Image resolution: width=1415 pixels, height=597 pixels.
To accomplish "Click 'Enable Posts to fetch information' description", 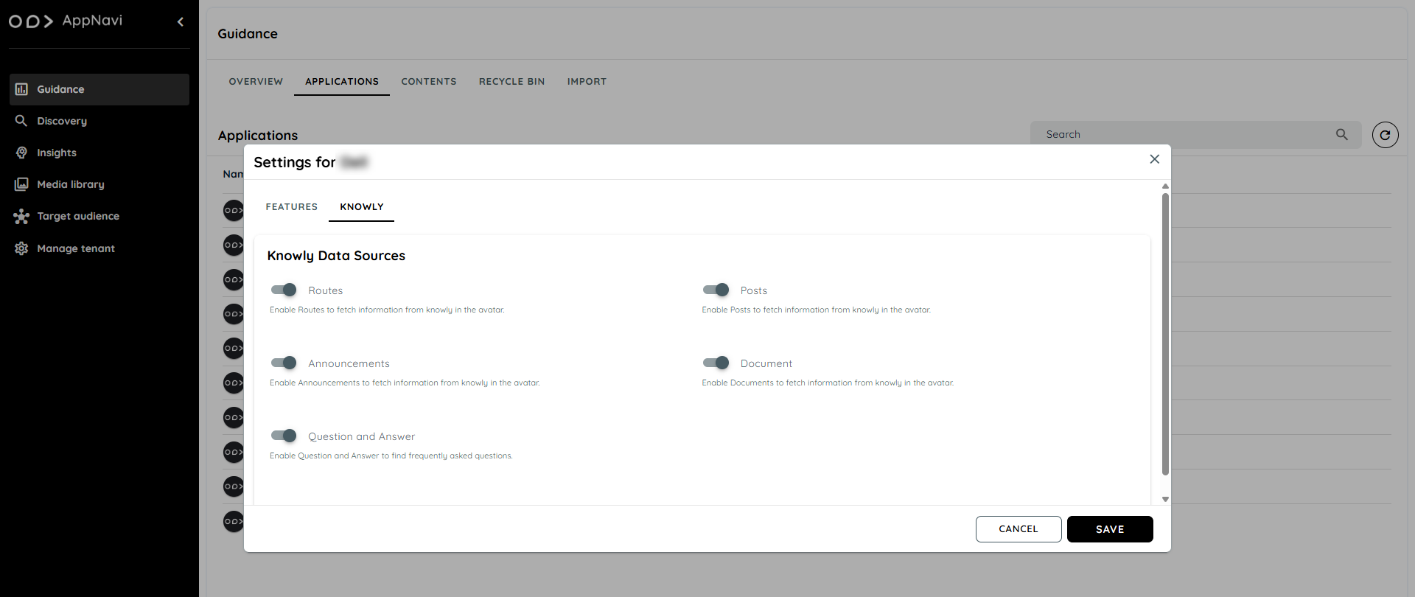I will [x=816, y=310].
